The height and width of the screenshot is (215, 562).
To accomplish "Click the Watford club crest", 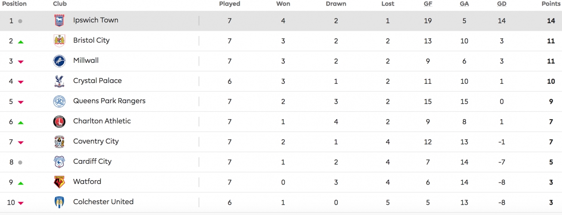I will tap(59, 182).
